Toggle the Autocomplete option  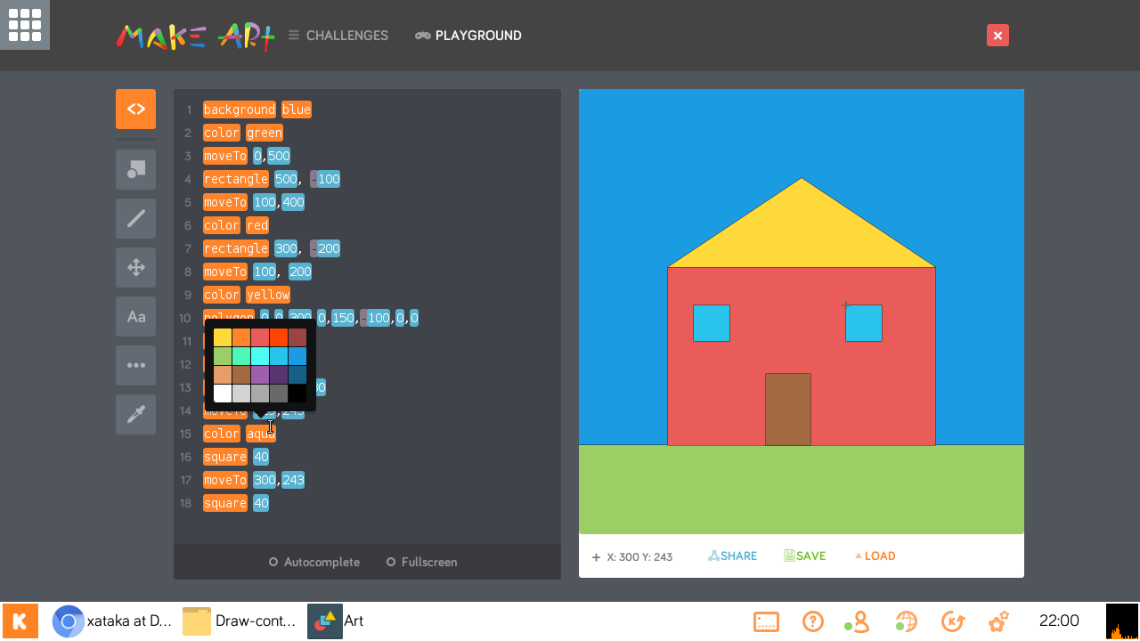coord(314,562)
